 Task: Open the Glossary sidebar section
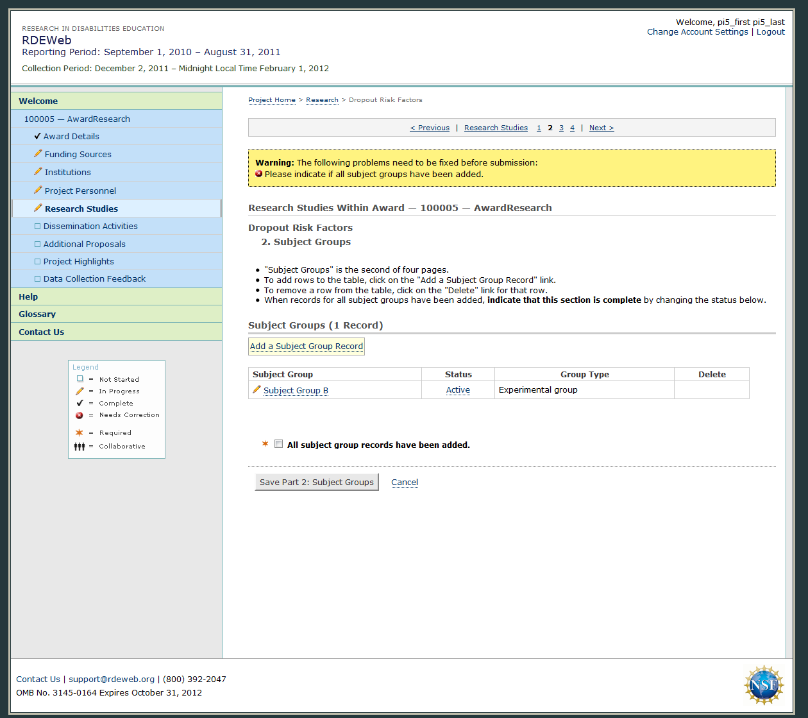(37, 314)
